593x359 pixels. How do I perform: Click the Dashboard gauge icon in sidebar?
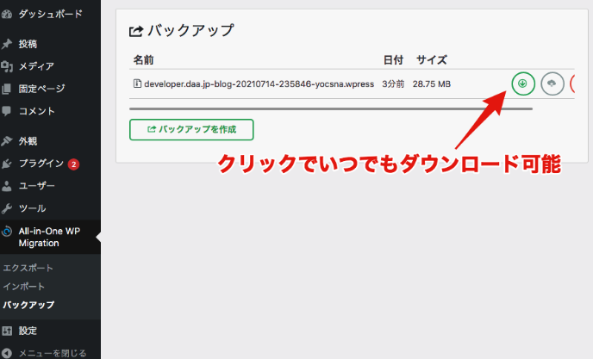tap(7, 15)
